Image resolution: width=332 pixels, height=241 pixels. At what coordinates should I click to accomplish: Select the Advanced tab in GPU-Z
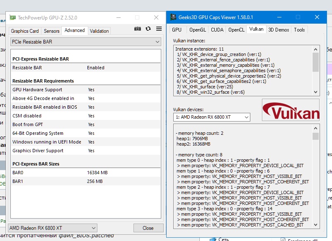tap(75, 30)
